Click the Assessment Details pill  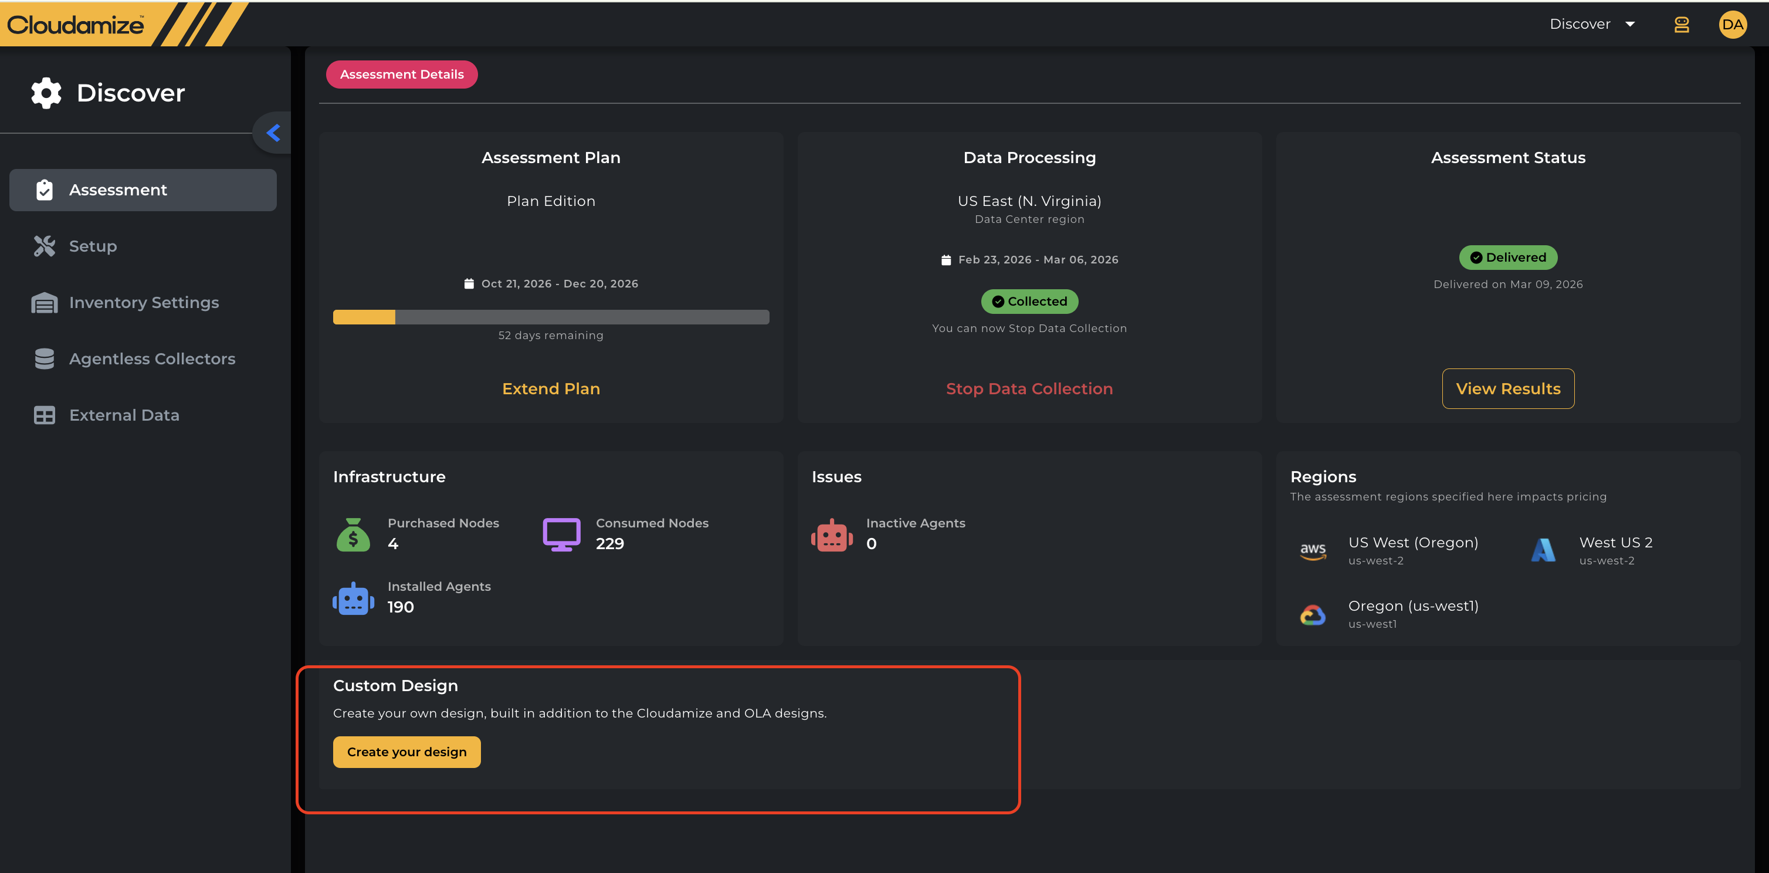(402, 74)
